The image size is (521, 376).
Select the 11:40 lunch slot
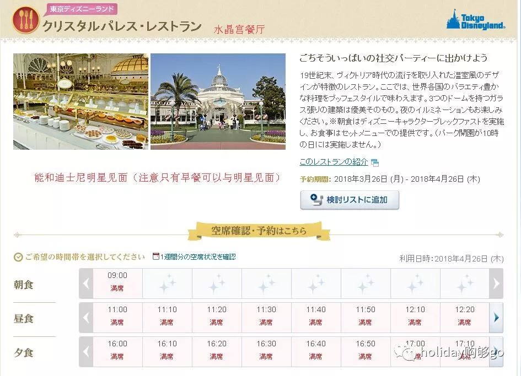pos(316,318)
